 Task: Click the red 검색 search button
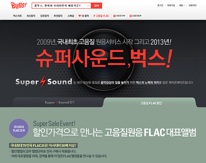click(96, 6)
